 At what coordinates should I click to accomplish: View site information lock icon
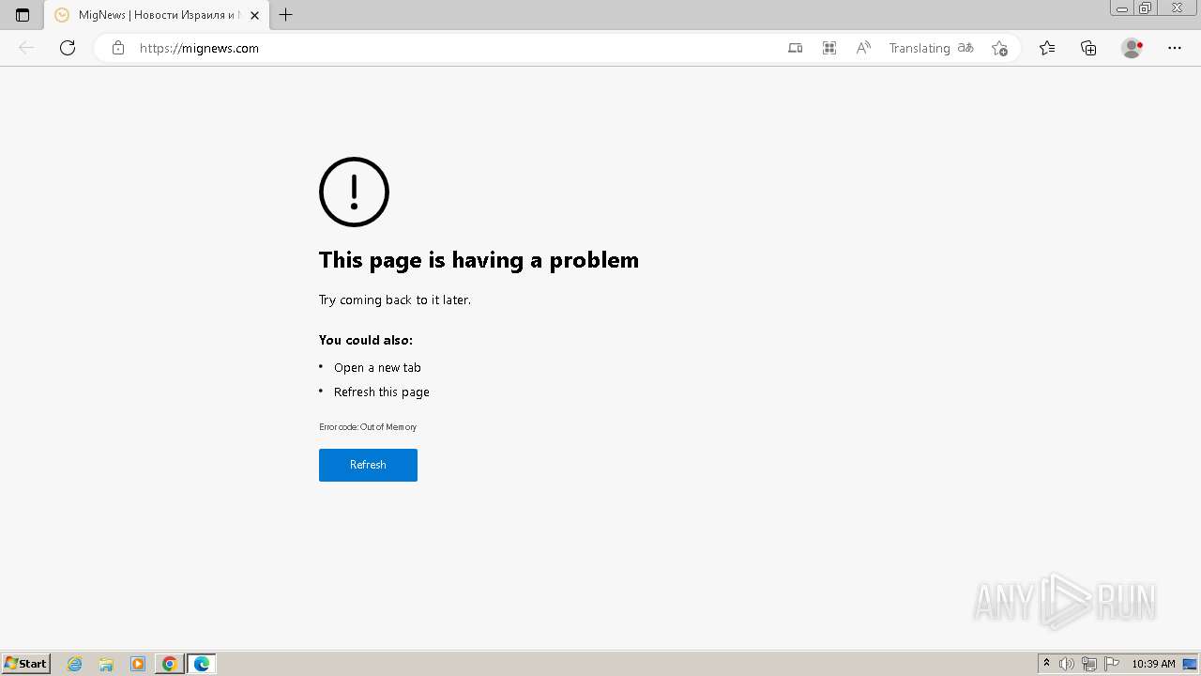[118, 48]
